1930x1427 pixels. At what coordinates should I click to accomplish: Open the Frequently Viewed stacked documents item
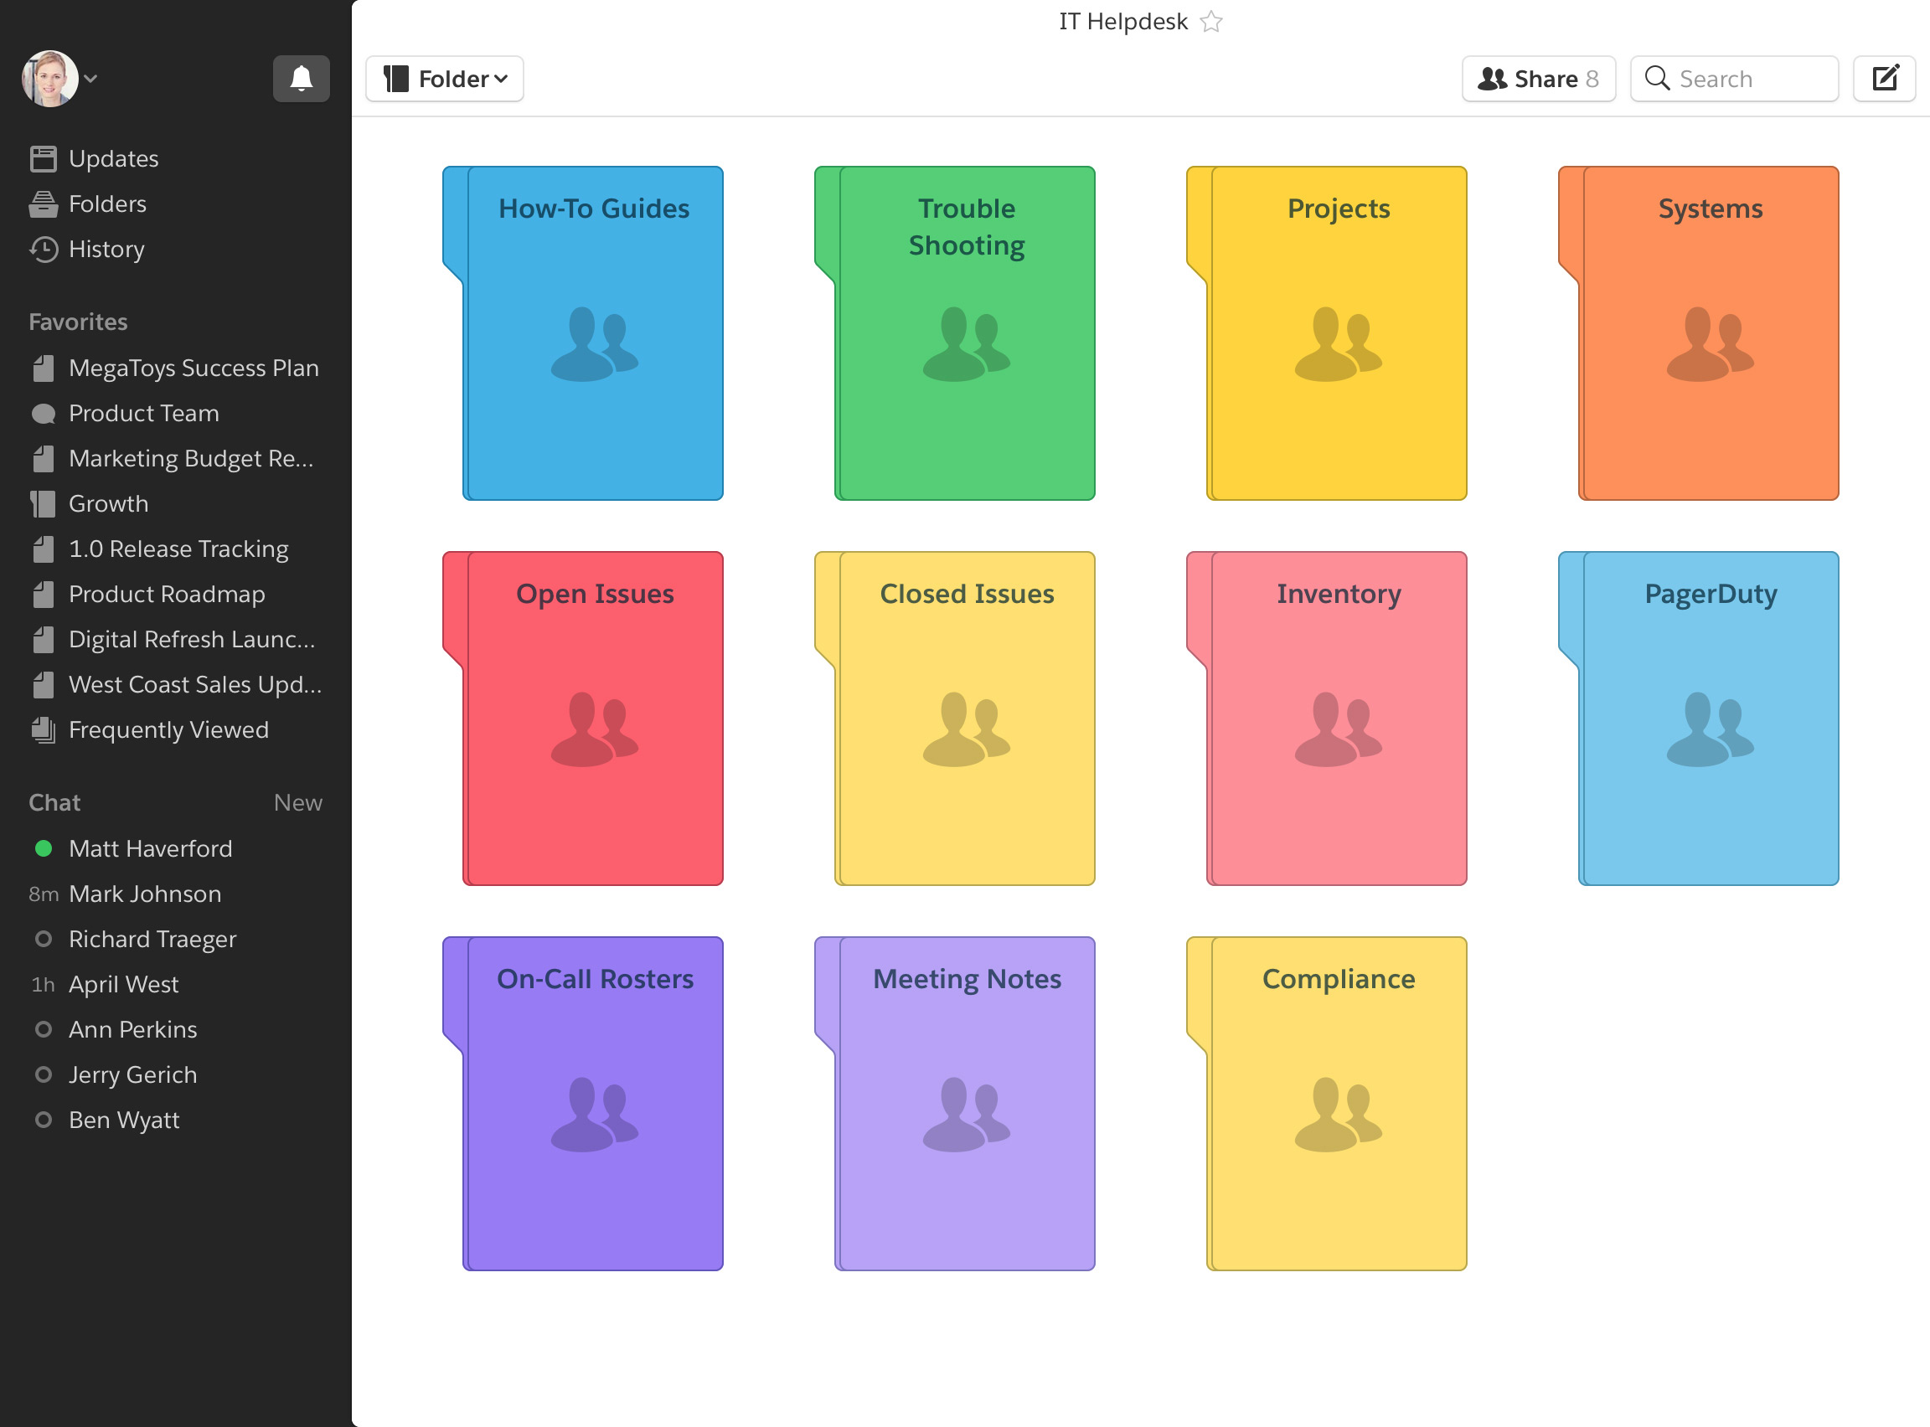(44, 730)
